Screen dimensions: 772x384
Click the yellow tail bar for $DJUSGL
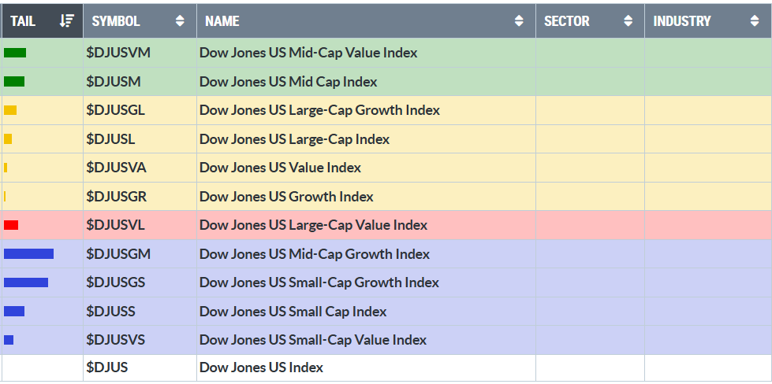(10, 110)
